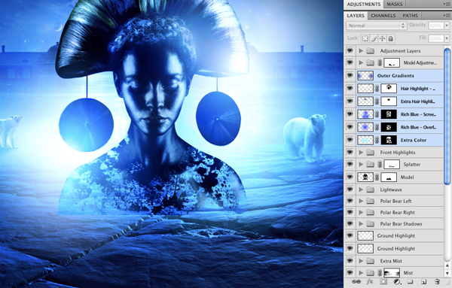Lock layer position
452x288 pixels.
(382, 38)
